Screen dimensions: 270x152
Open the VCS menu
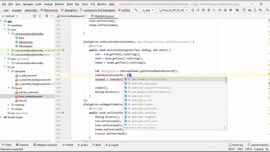coord(93,4)
